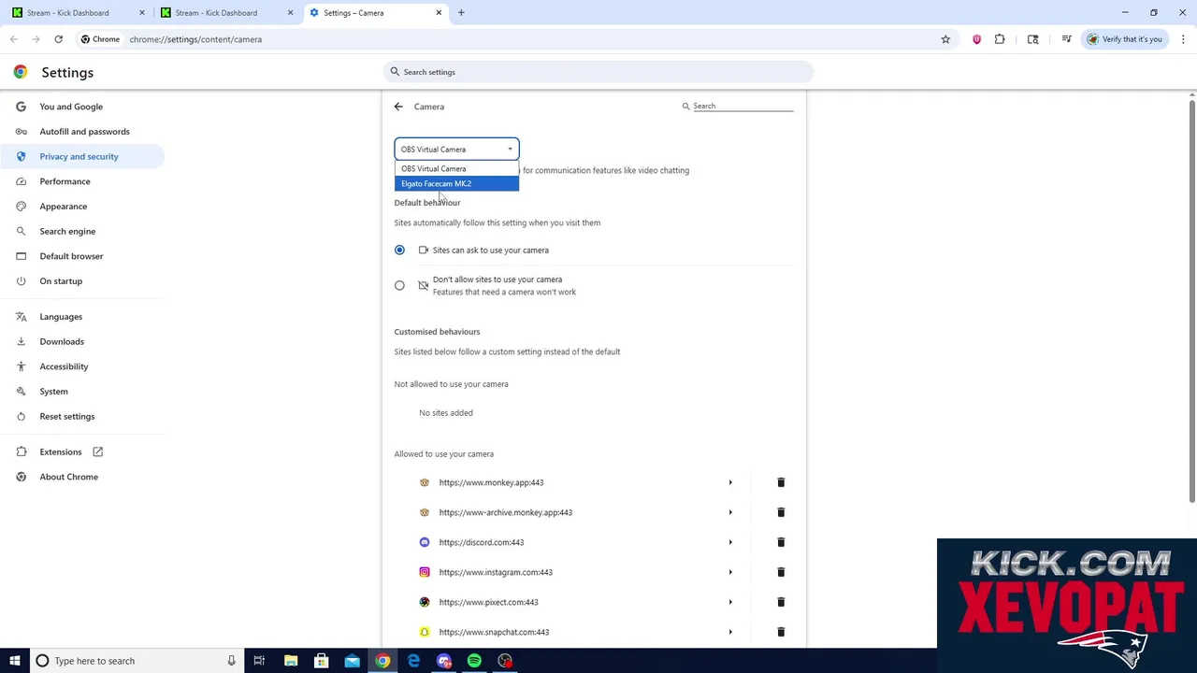Open OBS Studio from the taskbar
The height and width of the screenshot is (673, 1197).
(505, 661)
